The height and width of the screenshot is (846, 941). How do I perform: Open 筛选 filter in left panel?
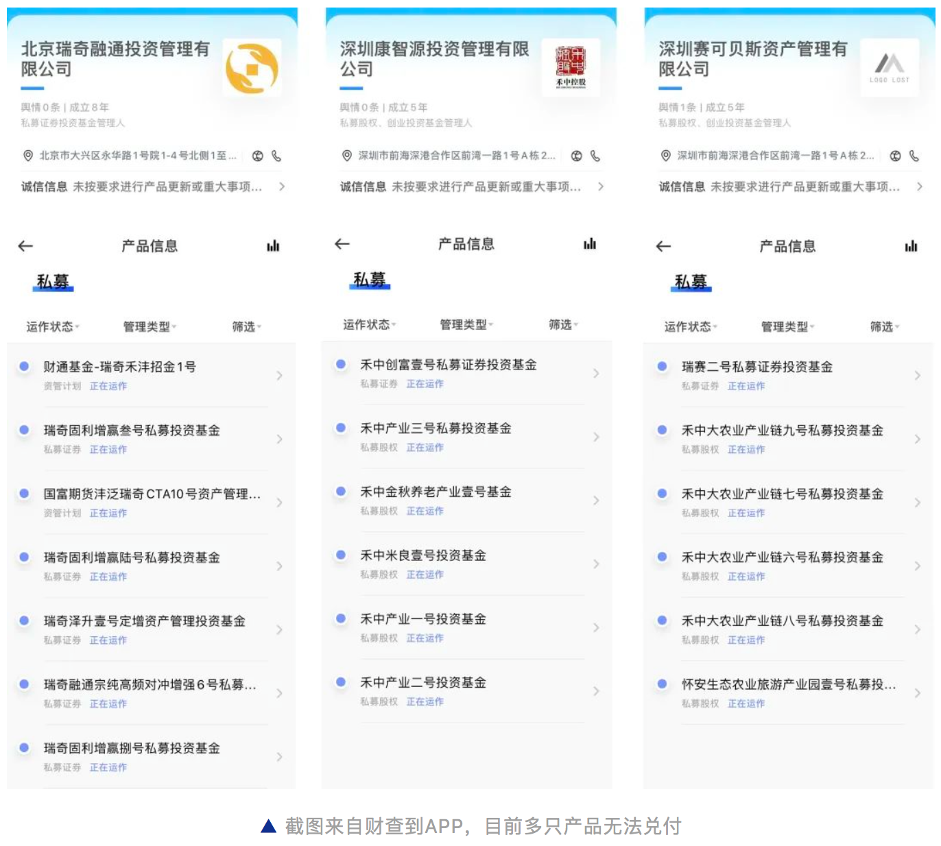point(247,327)
